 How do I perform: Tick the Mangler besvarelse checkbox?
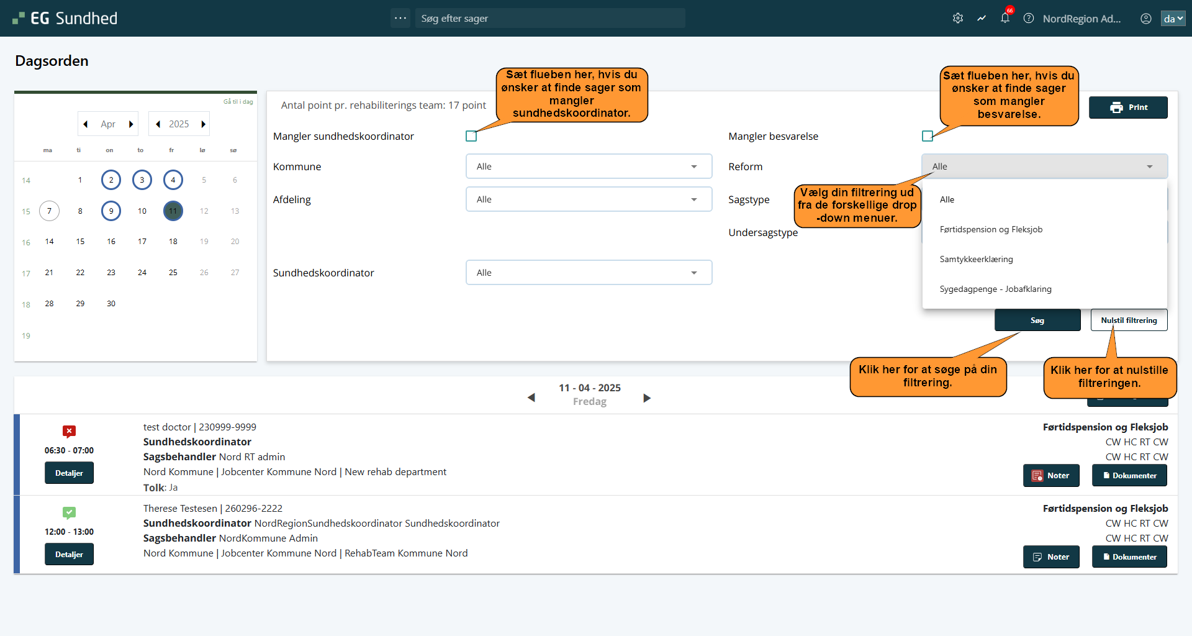click(x=928, y=136)
